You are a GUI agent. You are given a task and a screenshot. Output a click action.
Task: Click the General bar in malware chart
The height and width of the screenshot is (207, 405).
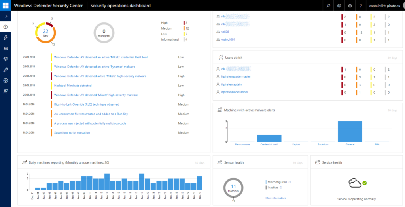pos(350,131)
